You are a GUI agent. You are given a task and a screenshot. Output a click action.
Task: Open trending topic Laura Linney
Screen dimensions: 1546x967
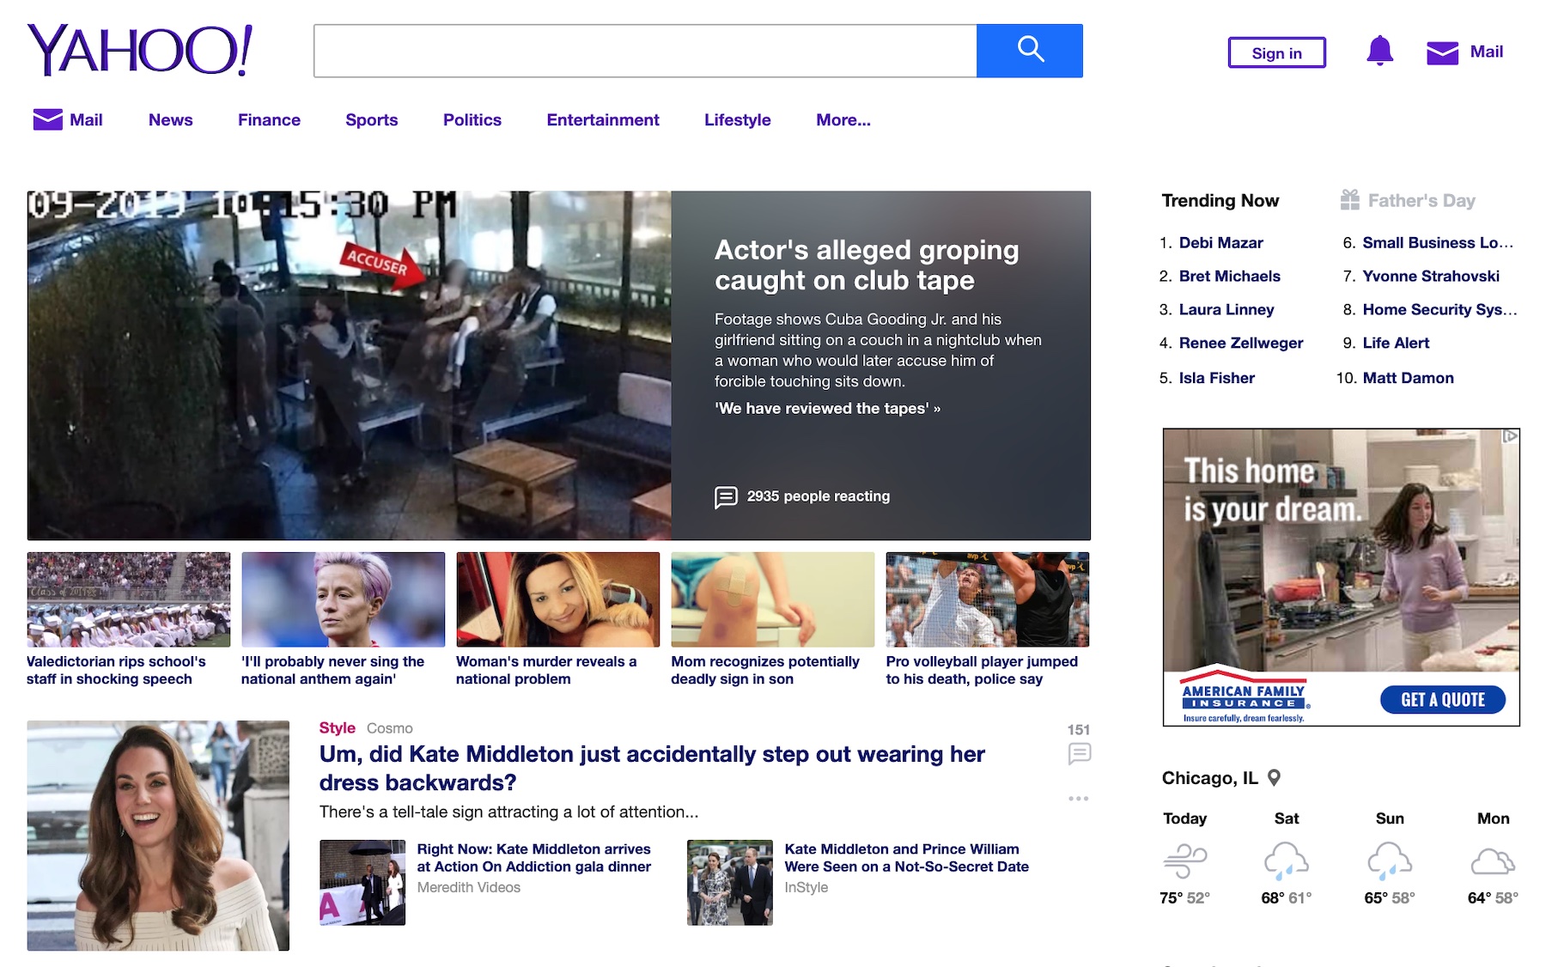1226,310
